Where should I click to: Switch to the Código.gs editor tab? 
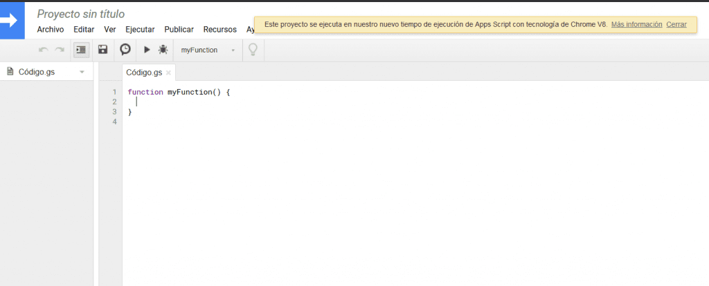144,73
